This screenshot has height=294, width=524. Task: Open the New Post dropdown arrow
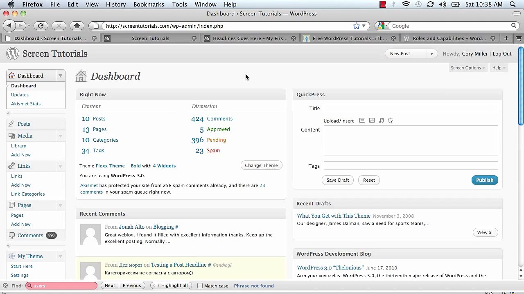click(x=431, y=54)
